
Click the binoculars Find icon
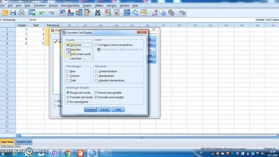[98, 13]
